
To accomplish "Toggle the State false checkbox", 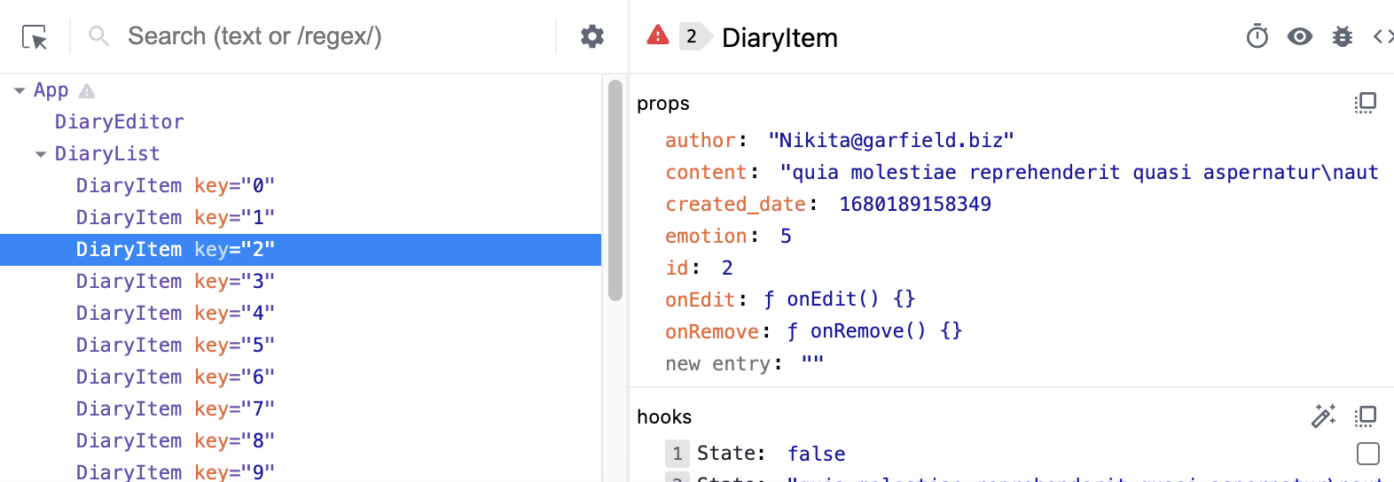I will click(1368, 454).
